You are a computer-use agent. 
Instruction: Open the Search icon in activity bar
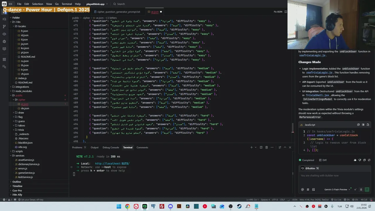[x=4, y=19]
